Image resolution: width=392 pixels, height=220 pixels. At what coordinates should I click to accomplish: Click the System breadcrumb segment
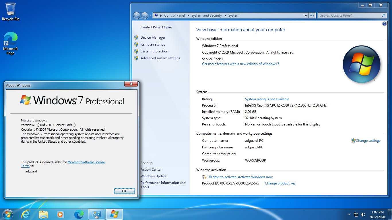click(234, 15)
